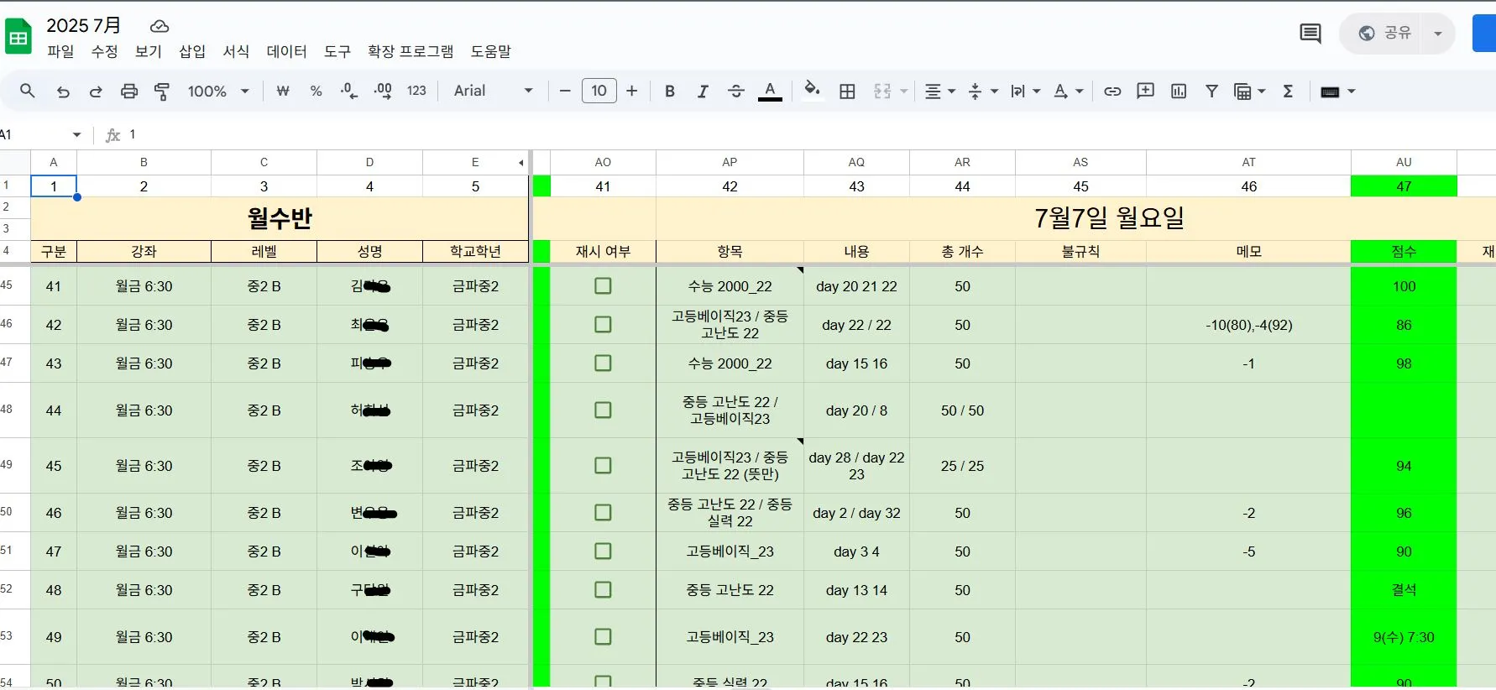Image resolution: width=1496 pixels, height=690 pixels.
Task: Expand the A1 name box dropdown
Action: coord(76,134)
